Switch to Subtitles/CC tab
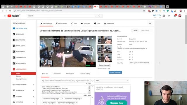 109,24
